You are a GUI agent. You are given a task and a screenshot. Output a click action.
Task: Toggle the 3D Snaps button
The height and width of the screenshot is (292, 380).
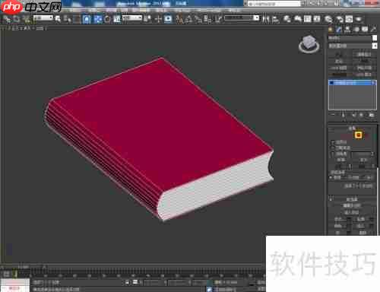point(179,19)
